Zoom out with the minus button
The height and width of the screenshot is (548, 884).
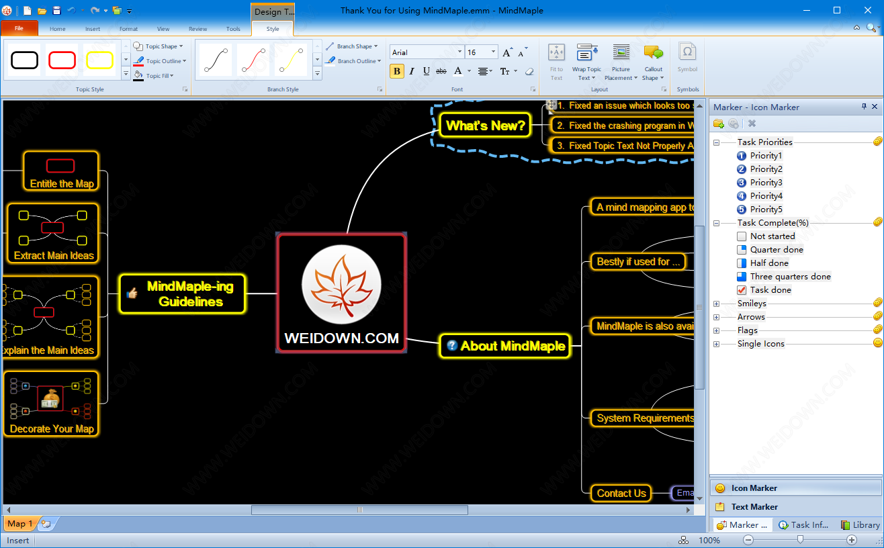point(748,540)
